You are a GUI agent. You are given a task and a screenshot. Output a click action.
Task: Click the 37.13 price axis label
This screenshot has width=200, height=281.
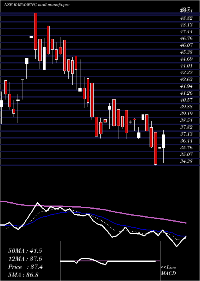click(x=186, y=134)
